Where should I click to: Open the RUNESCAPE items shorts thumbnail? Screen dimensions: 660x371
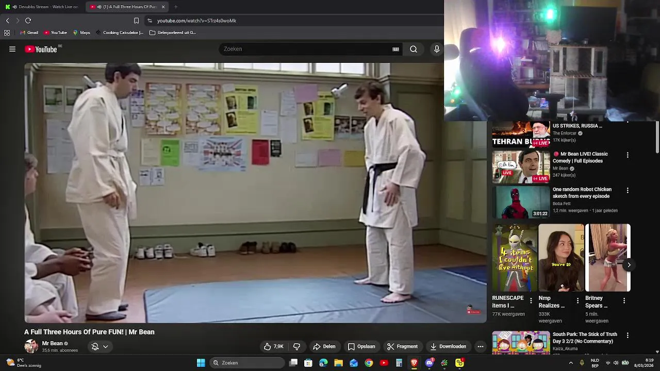[515, 258]
